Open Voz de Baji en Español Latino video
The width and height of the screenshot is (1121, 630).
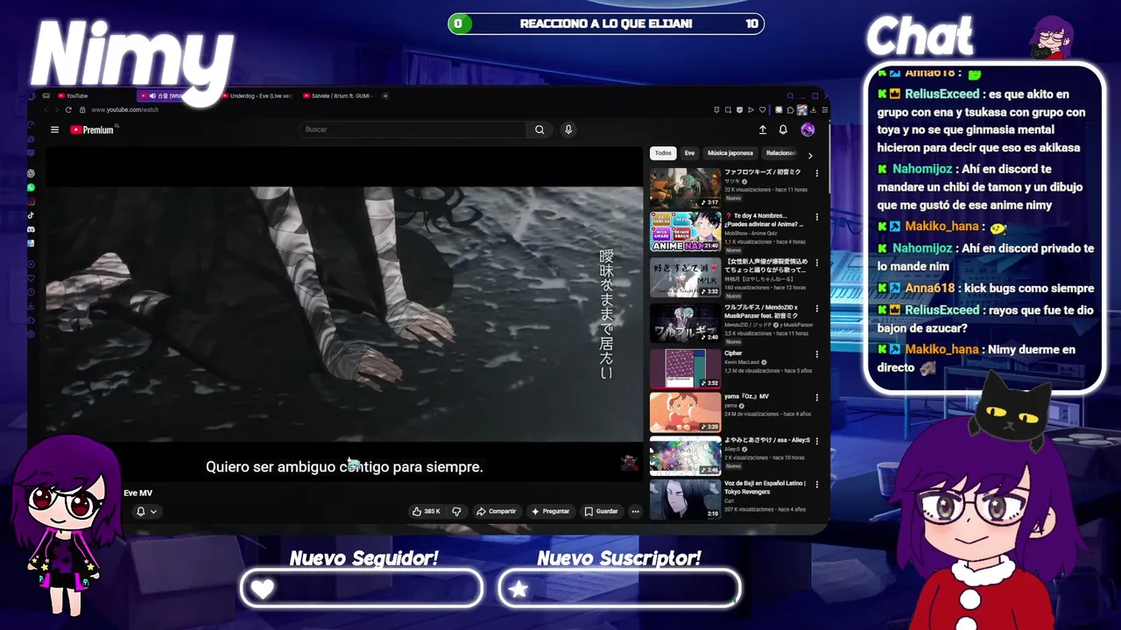[765, 487]
